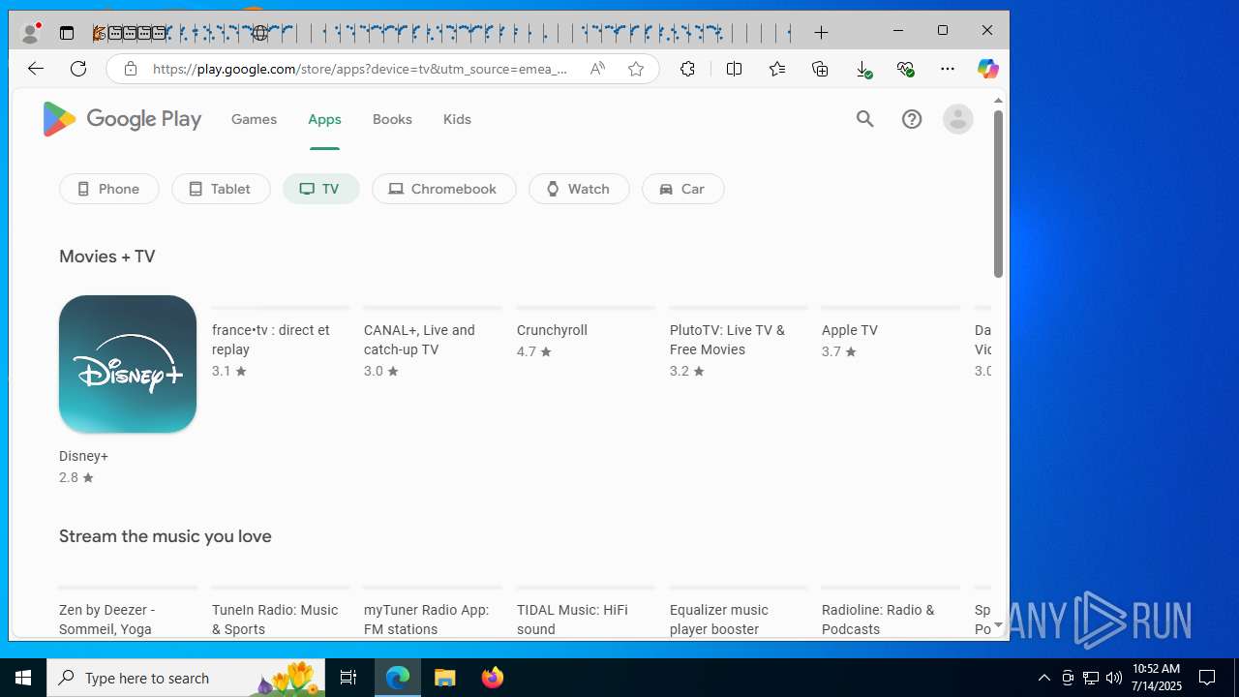This screenshot has height=697, width=1239.
Task: Toggle the TV device filter
Action: coord(321,189)
